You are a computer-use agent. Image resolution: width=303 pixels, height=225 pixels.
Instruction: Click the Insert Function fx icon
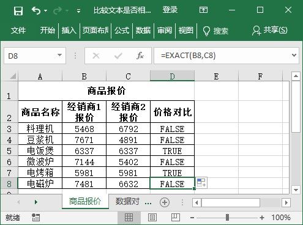[x=140, y=56]
